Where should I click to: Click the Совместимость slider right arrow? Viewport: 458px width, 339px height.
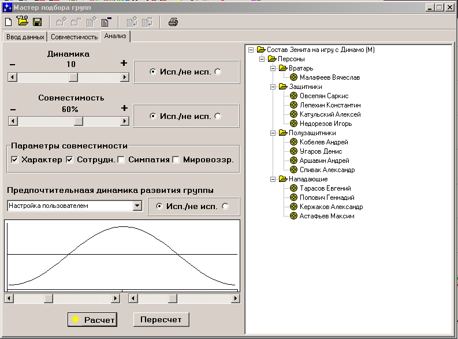pyautogui.click(x=125, y=121)
